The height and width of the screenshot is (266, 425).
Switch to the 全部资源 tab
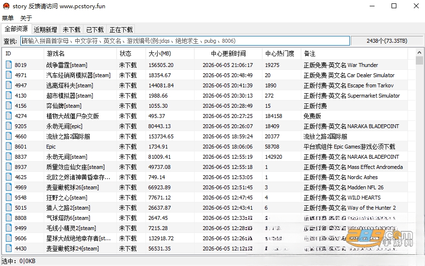coord(16,29)
